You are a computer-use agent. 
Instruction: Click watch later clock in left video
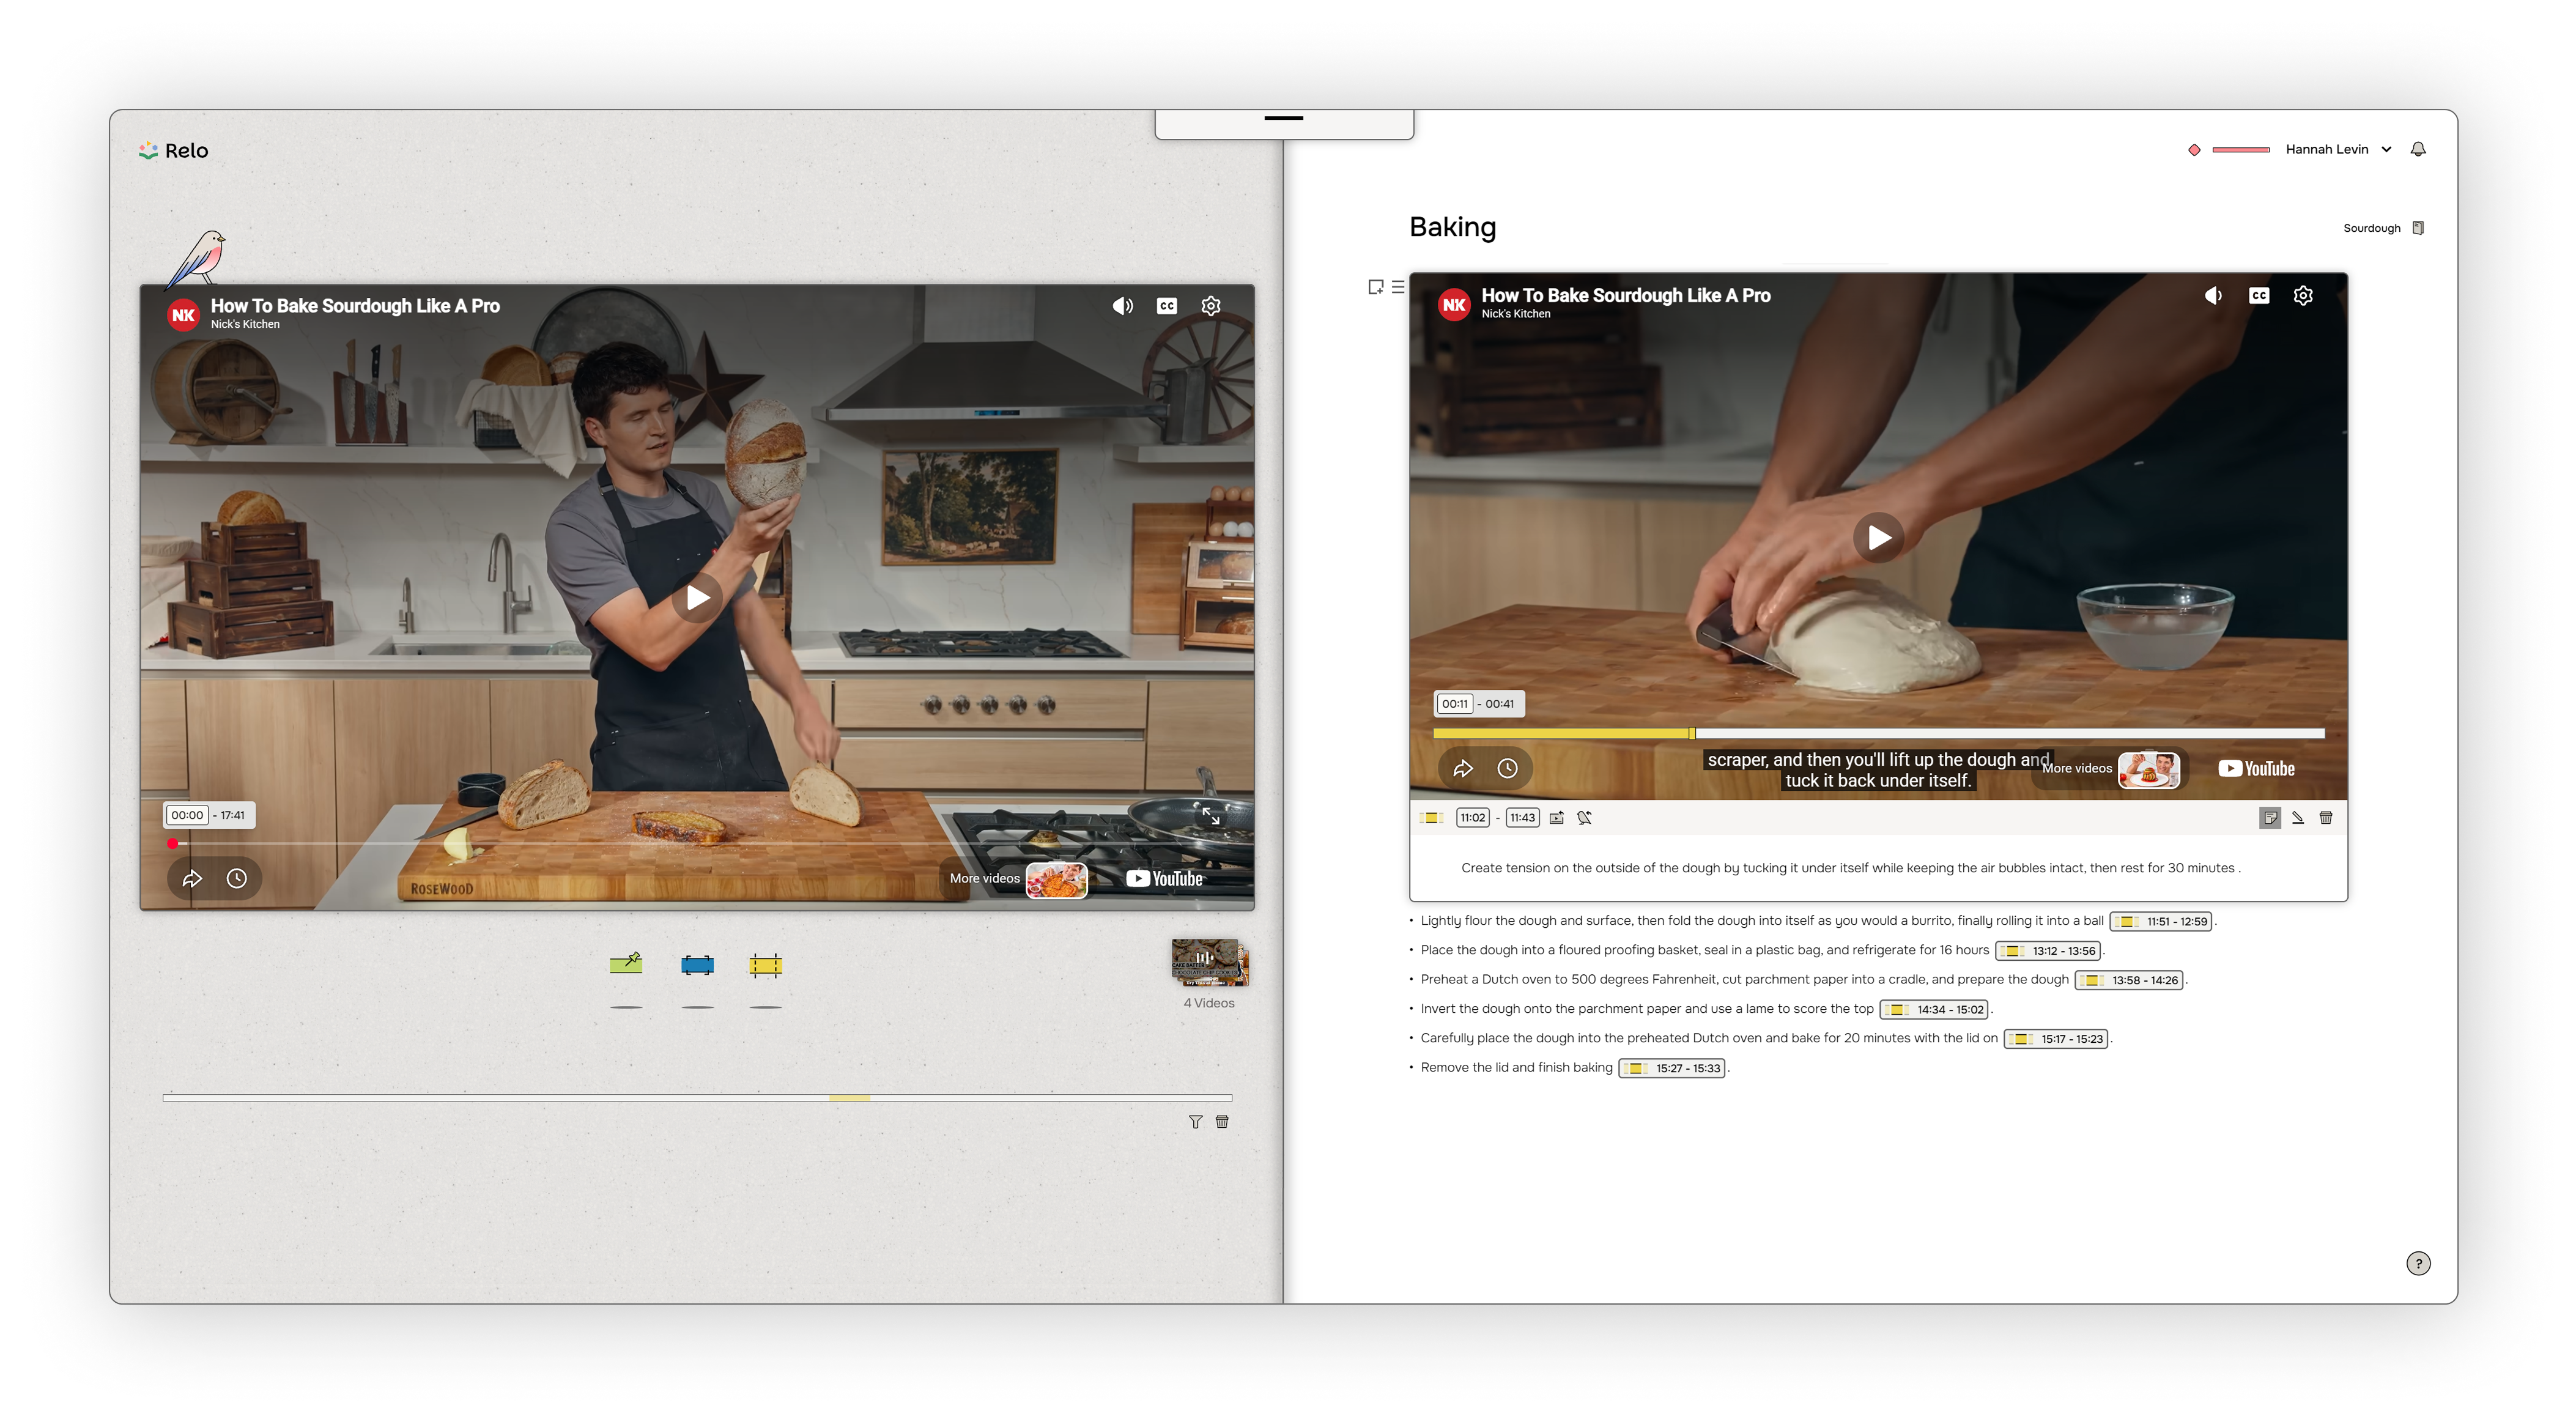point(237,878)
